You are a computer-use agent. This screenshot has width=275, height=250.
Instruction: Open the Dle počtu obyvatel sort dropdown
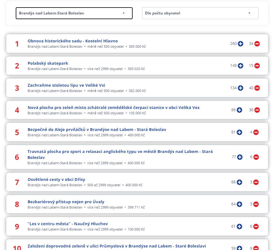[x=200, y=13]
